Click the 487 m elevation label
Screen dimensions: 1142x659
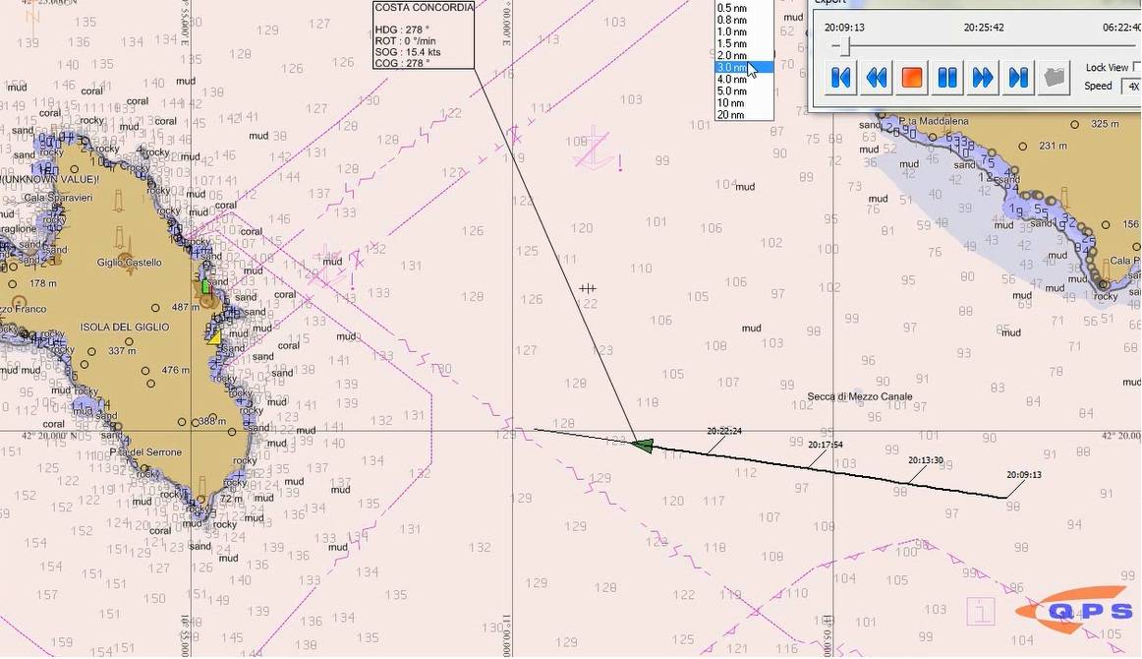pos(185,307)
